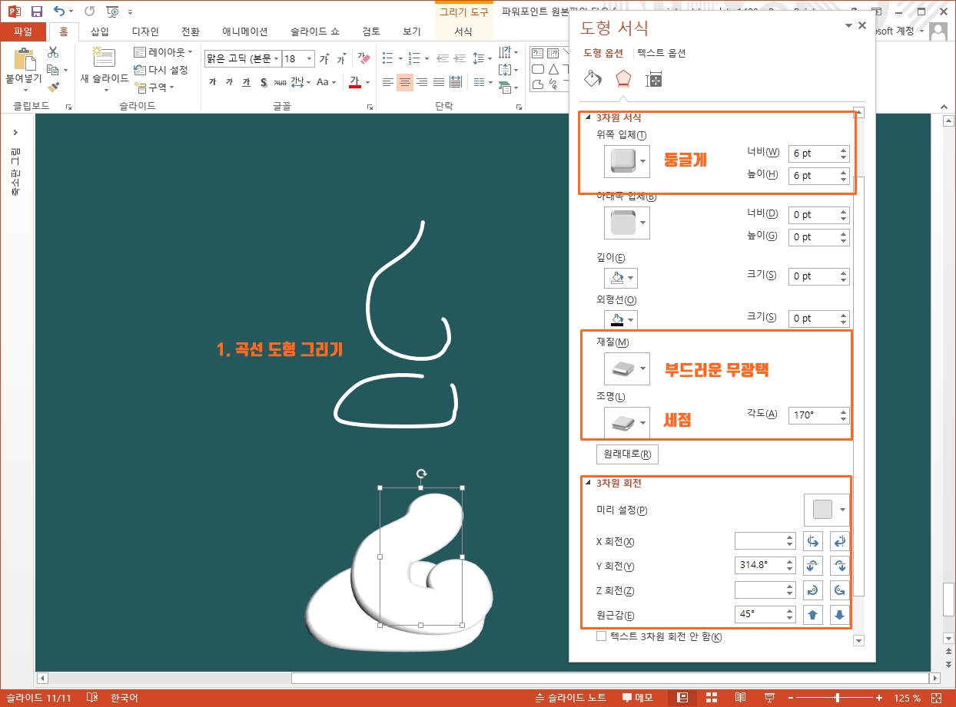Open font color 가 red swatch
This screenshot has width=956, height=707.
pos(355,82)
